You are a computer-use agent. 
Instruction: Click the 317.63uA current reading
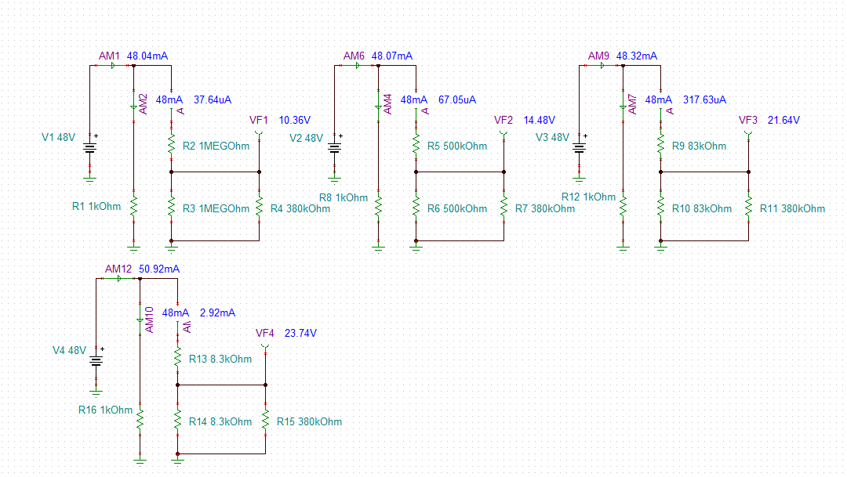705,99
